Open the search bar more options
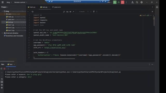 click(97, 12)
